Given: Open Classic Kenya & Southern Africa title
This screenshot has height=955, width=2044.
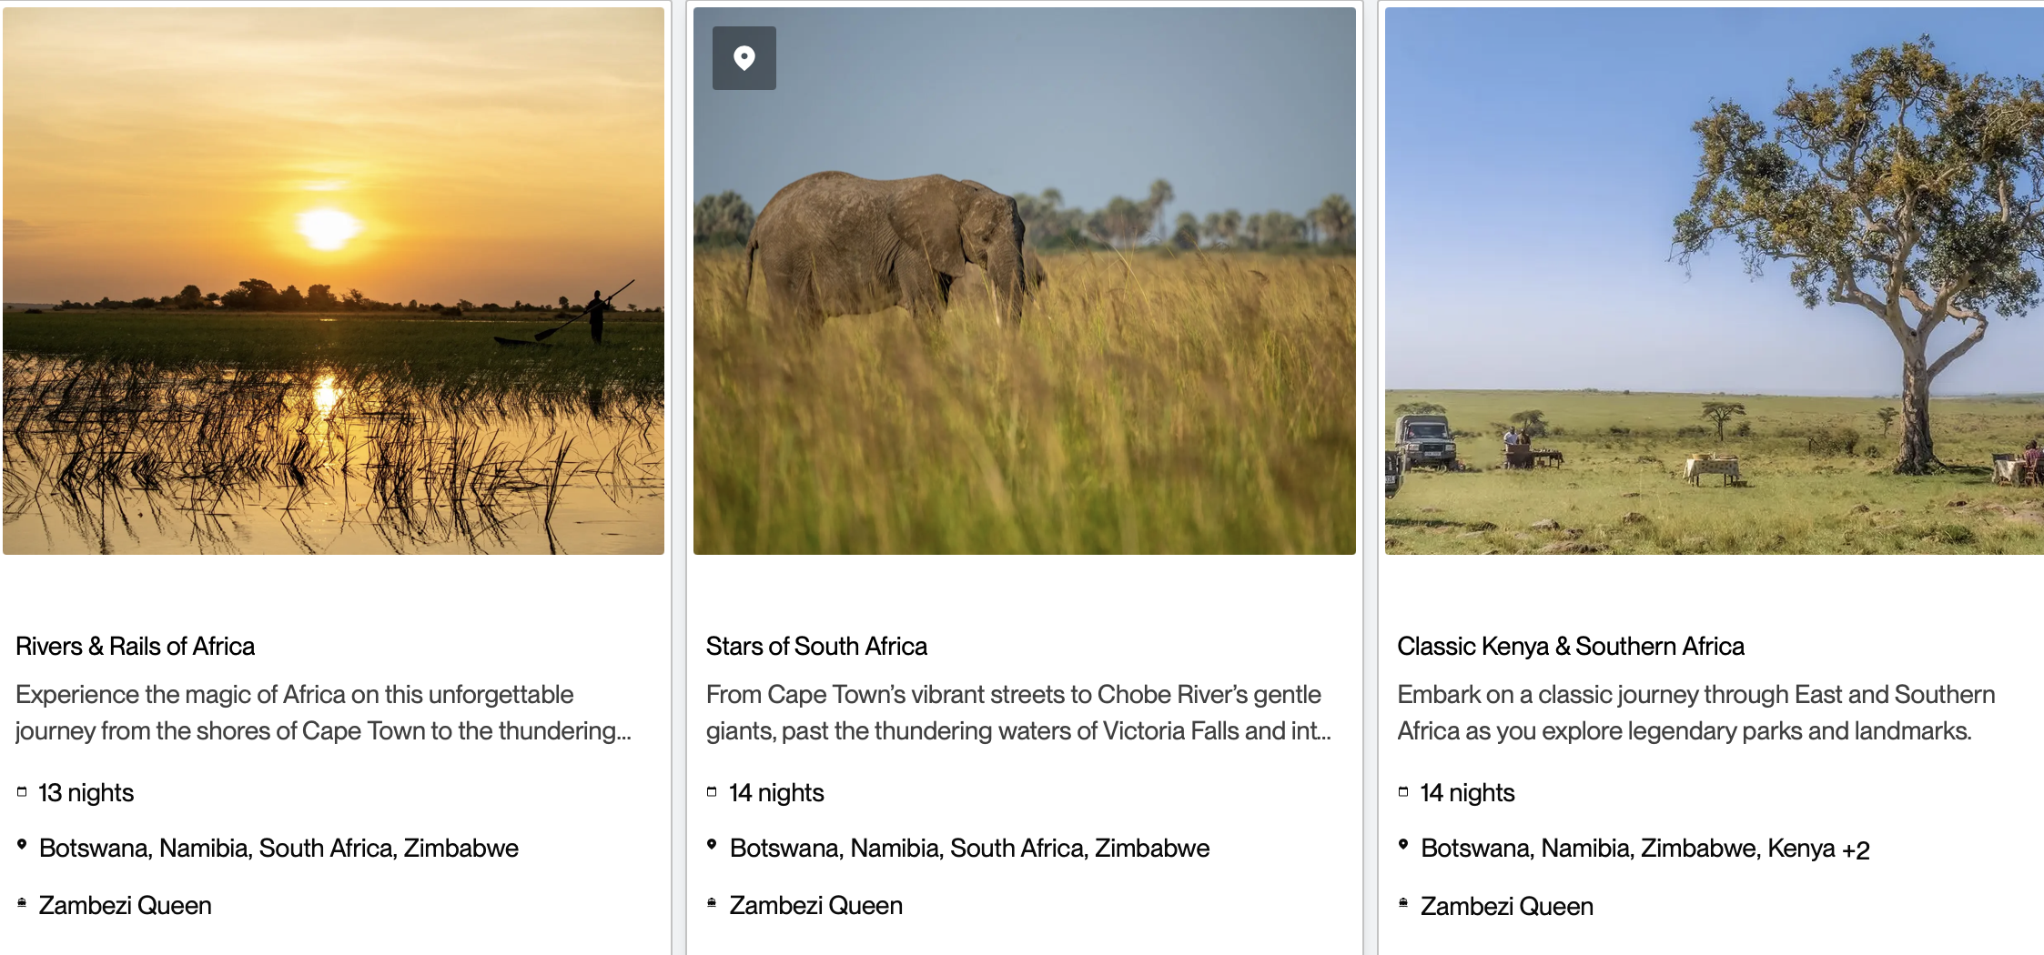Looking at the screenshot, I should [1571, 647].
